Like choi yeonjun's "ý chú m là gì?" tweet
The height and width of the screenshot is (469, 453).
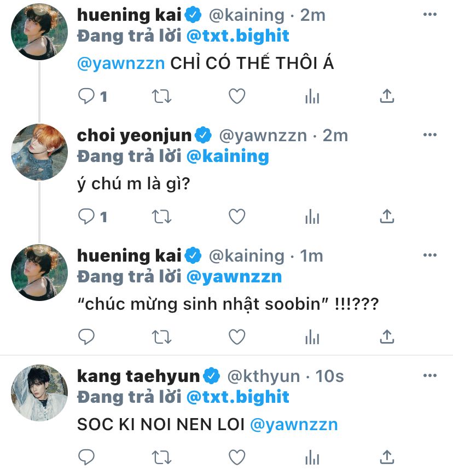[x=236, y=217]
